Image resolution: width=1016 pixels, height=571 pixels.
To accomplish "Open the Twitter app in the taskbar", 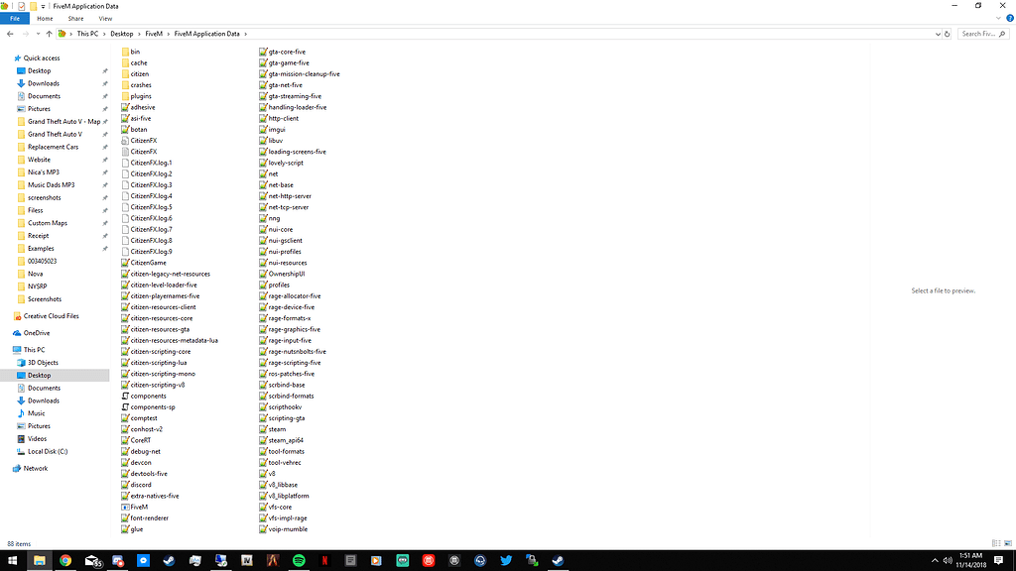I will point(506,561).
